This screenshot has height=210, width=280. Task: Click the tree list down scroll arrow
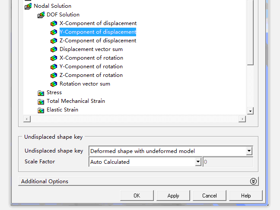click(250, 111)
